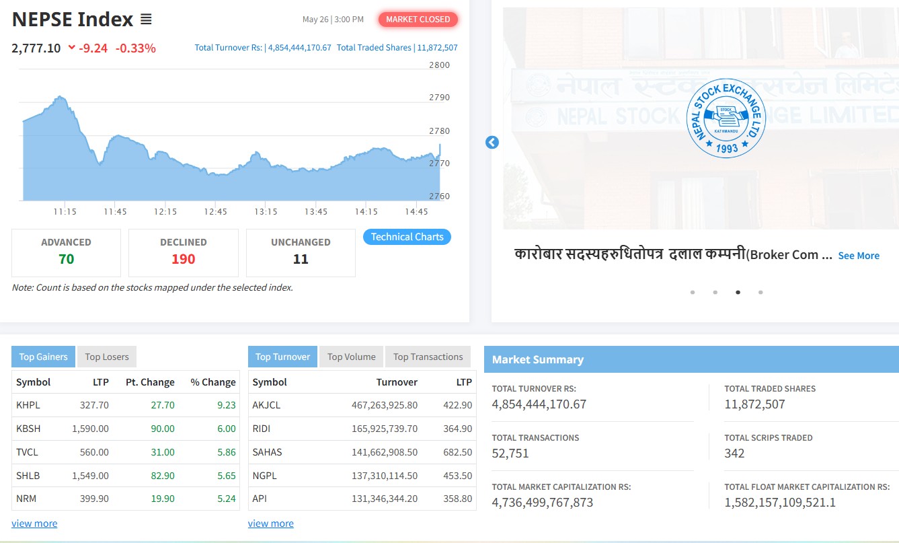Click the % Change column header
The height and width of the screenshot is (543, 899).
pos(213,382)
